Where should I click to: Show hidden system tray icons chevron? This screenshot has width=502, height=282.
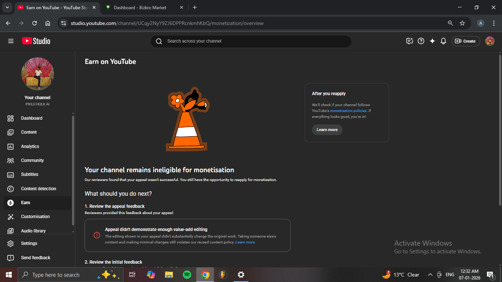430,275
